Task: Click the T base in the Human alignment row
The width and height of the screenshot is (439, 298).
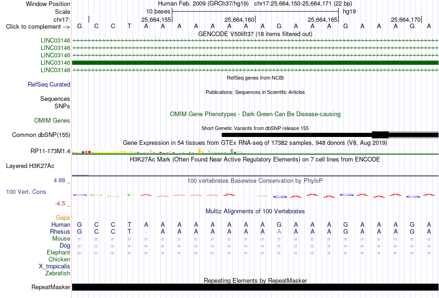Action: pyautogui.click(x=129, y=224)
